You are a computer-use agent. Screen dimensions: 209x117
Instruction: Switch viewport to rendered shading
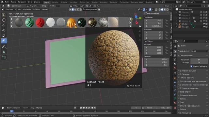tap(168, 9)
